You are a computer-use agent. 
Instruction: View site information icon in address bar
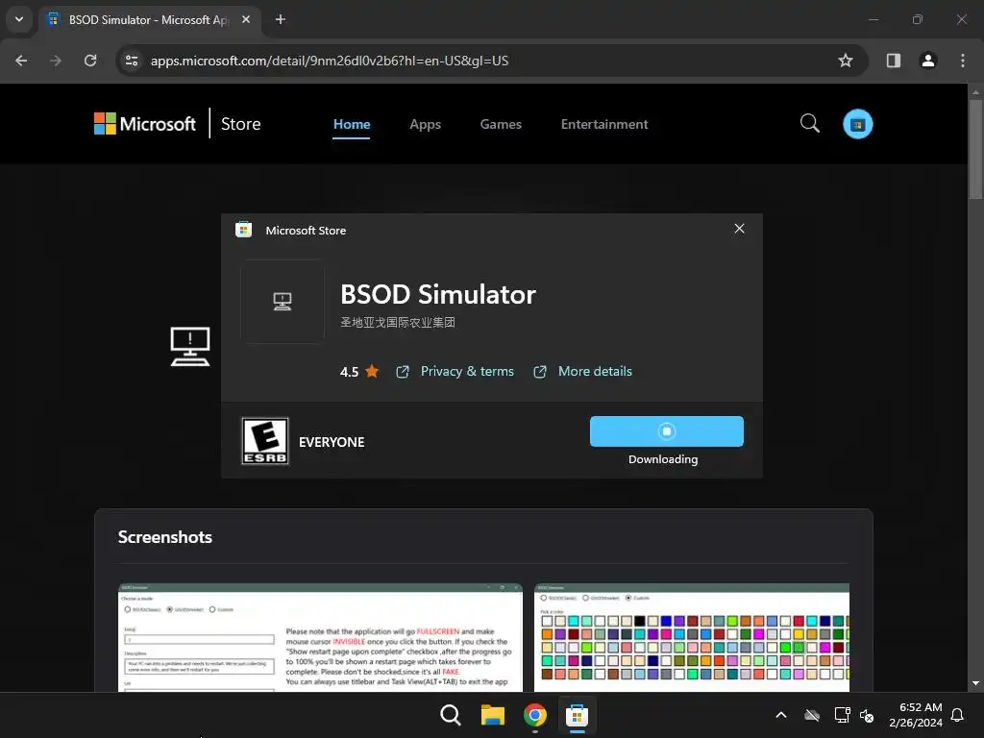pos(132,61)
